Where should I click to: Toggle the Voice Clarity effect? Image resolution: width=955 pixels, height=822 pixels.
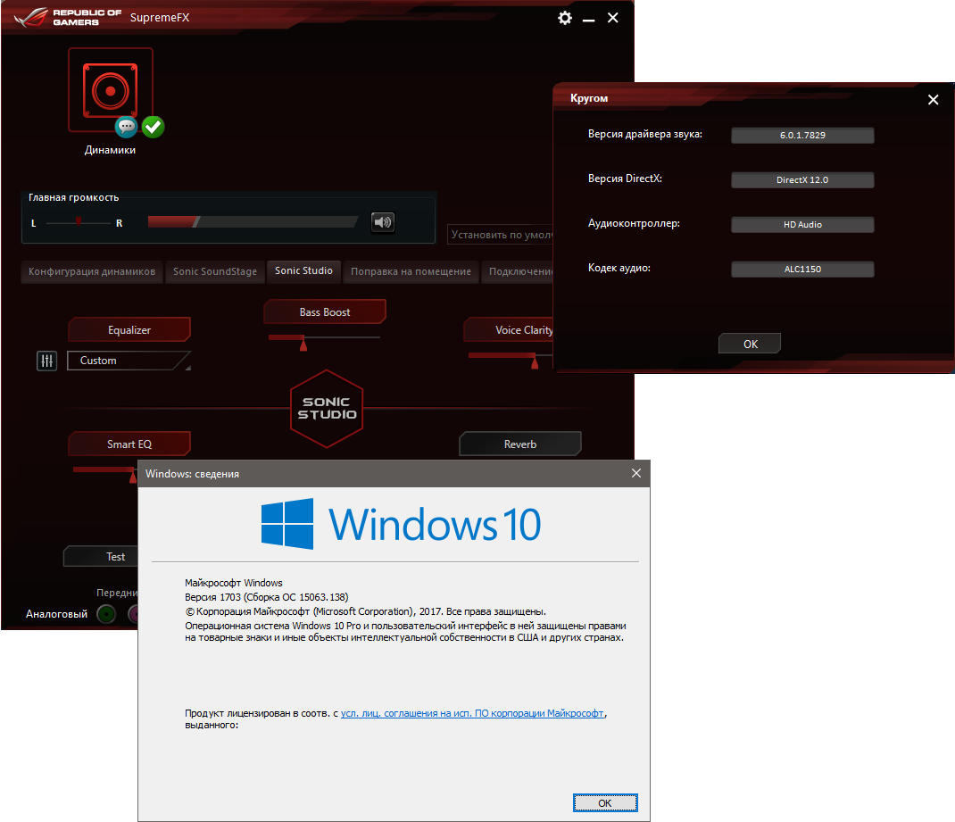(509, 329)
